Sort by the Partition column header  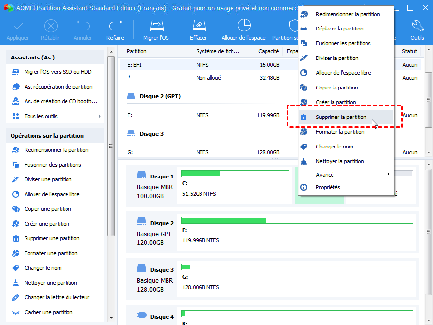pos(136,51)
